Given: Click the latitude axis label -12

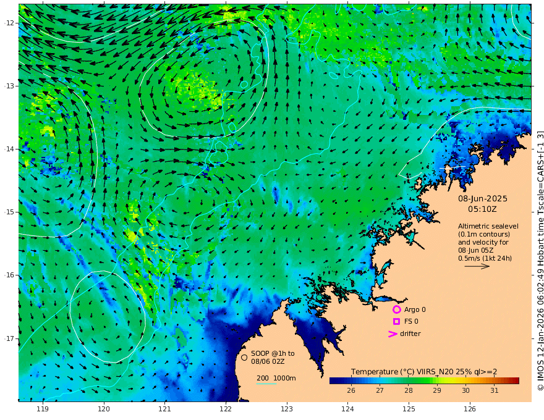Looking at the screenshot, I should 9,23.
